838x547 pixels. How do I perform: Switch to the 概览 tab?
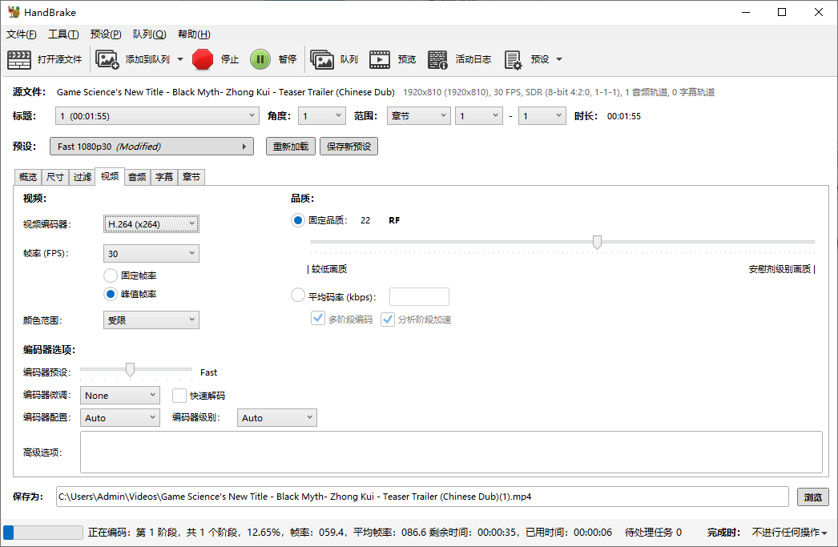tap(28, 177)
